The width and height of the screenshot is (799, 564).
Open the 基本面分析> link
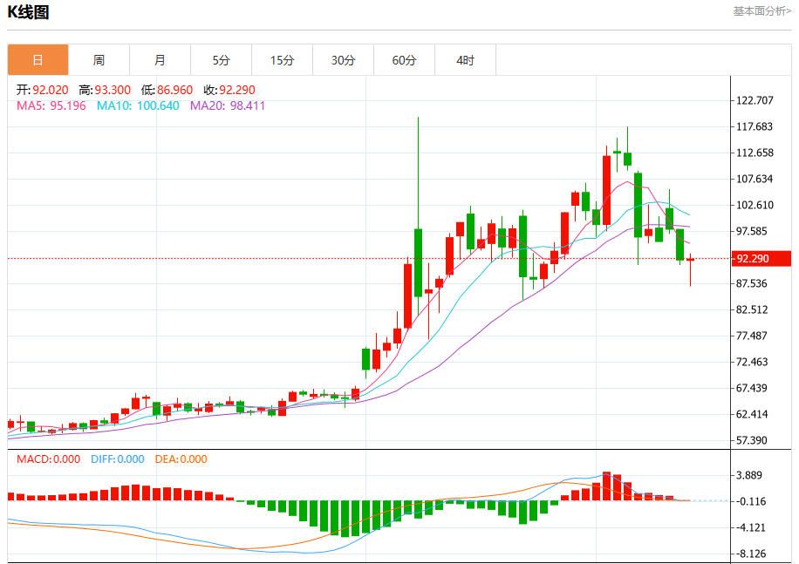pos(762,11)
